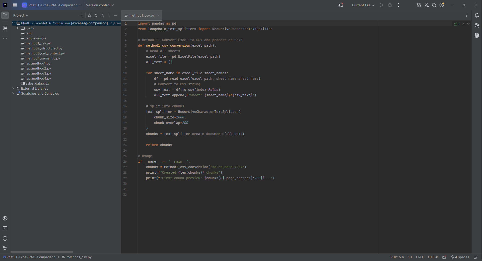482x261 pixels.
Task: Open the IDE Settings gear
Action: click(442, 5)
